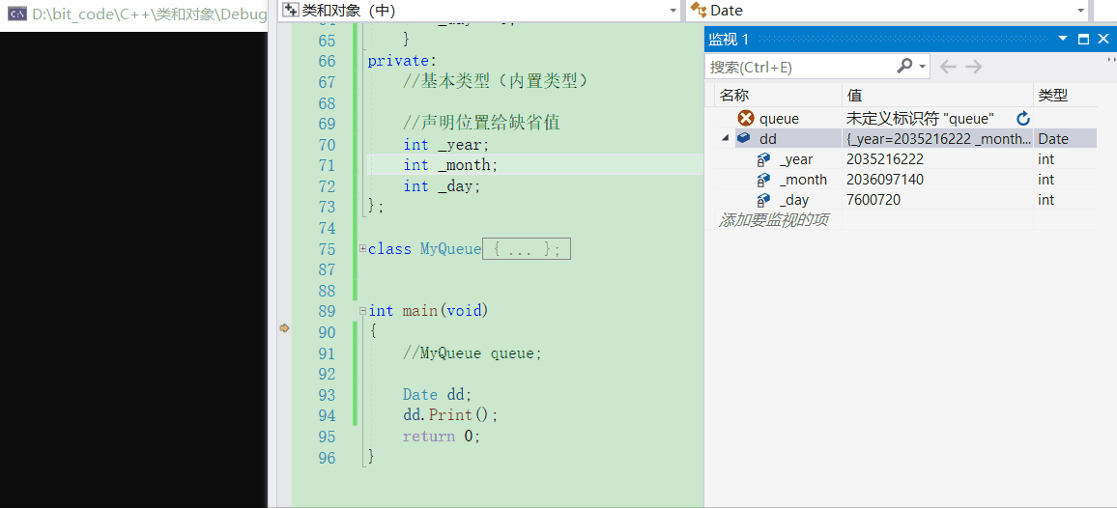The height and width of the screenshot is (508, 1117).
Task: Click the code line int _month;
Action: [450, 165]
